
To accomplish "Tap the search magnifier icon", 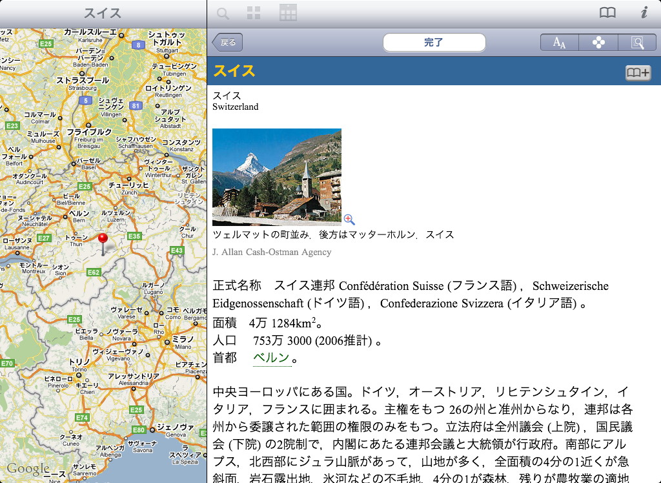I will pyautogui.click(x=223, y=13).
